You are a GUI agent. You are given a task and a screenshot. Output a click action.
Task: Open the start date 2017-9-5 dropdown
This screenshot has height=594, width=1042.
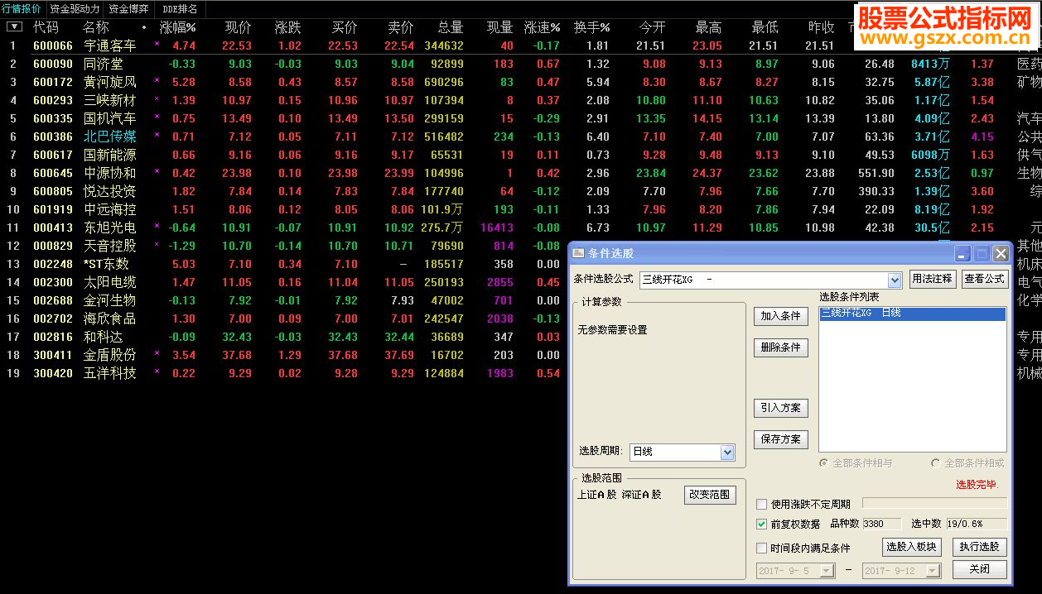pos(828,571)
